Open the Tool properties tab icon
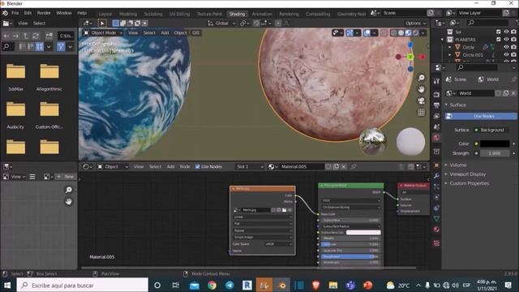519x292 pixels. 436,81
